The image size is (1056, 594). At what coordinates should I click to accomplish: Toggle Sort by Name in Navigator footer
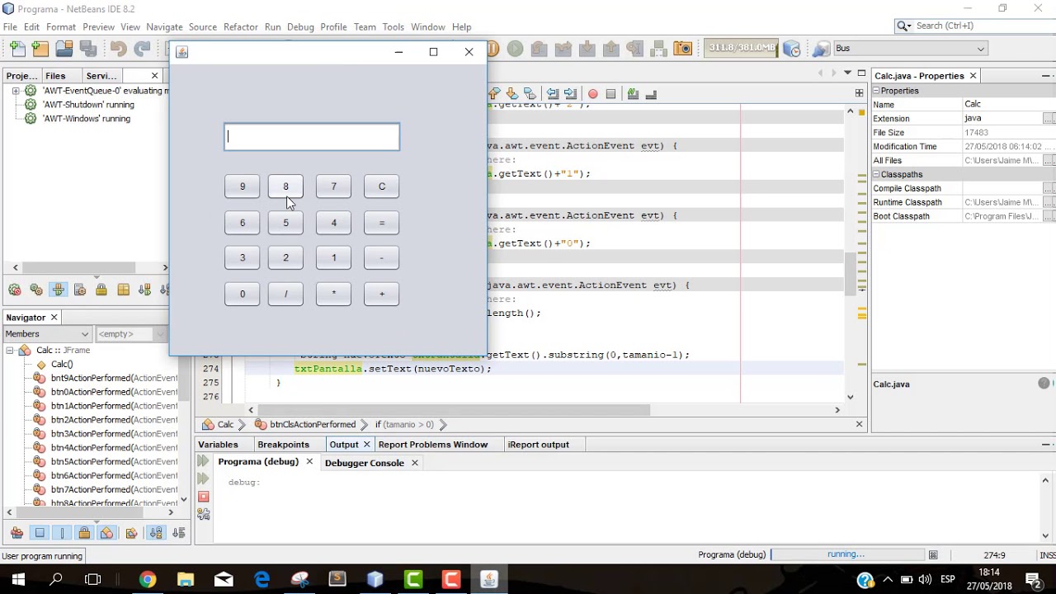pos(155,533)
